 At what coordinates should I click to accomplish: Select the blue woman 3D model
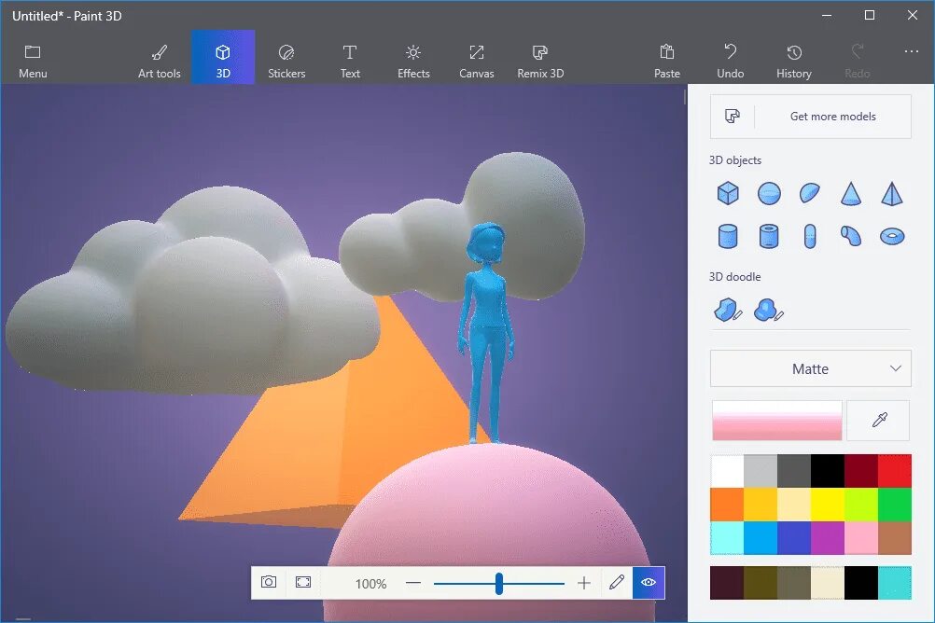(x=486, y=334)
